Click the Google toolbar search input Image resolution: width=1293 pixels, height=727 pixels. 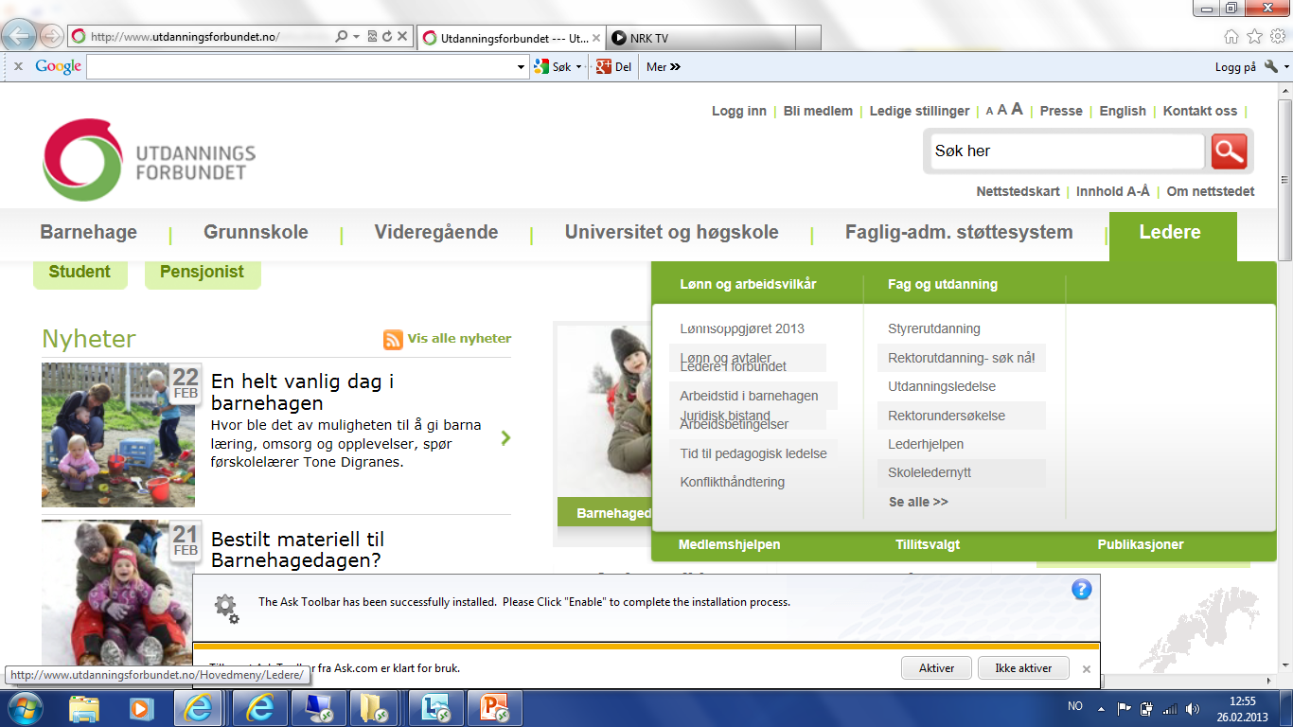300,66
